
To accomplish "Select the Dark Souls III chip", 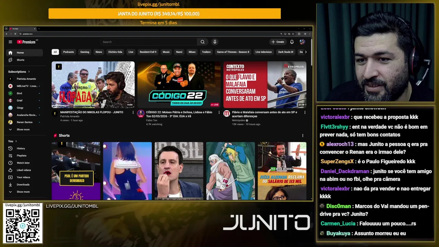I will click(x=286, y=52).
